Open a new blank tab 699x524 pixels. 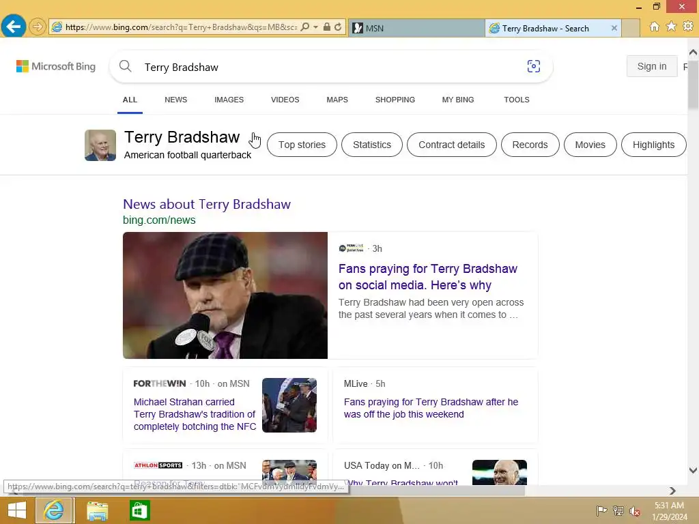click(x=630, y=28)
